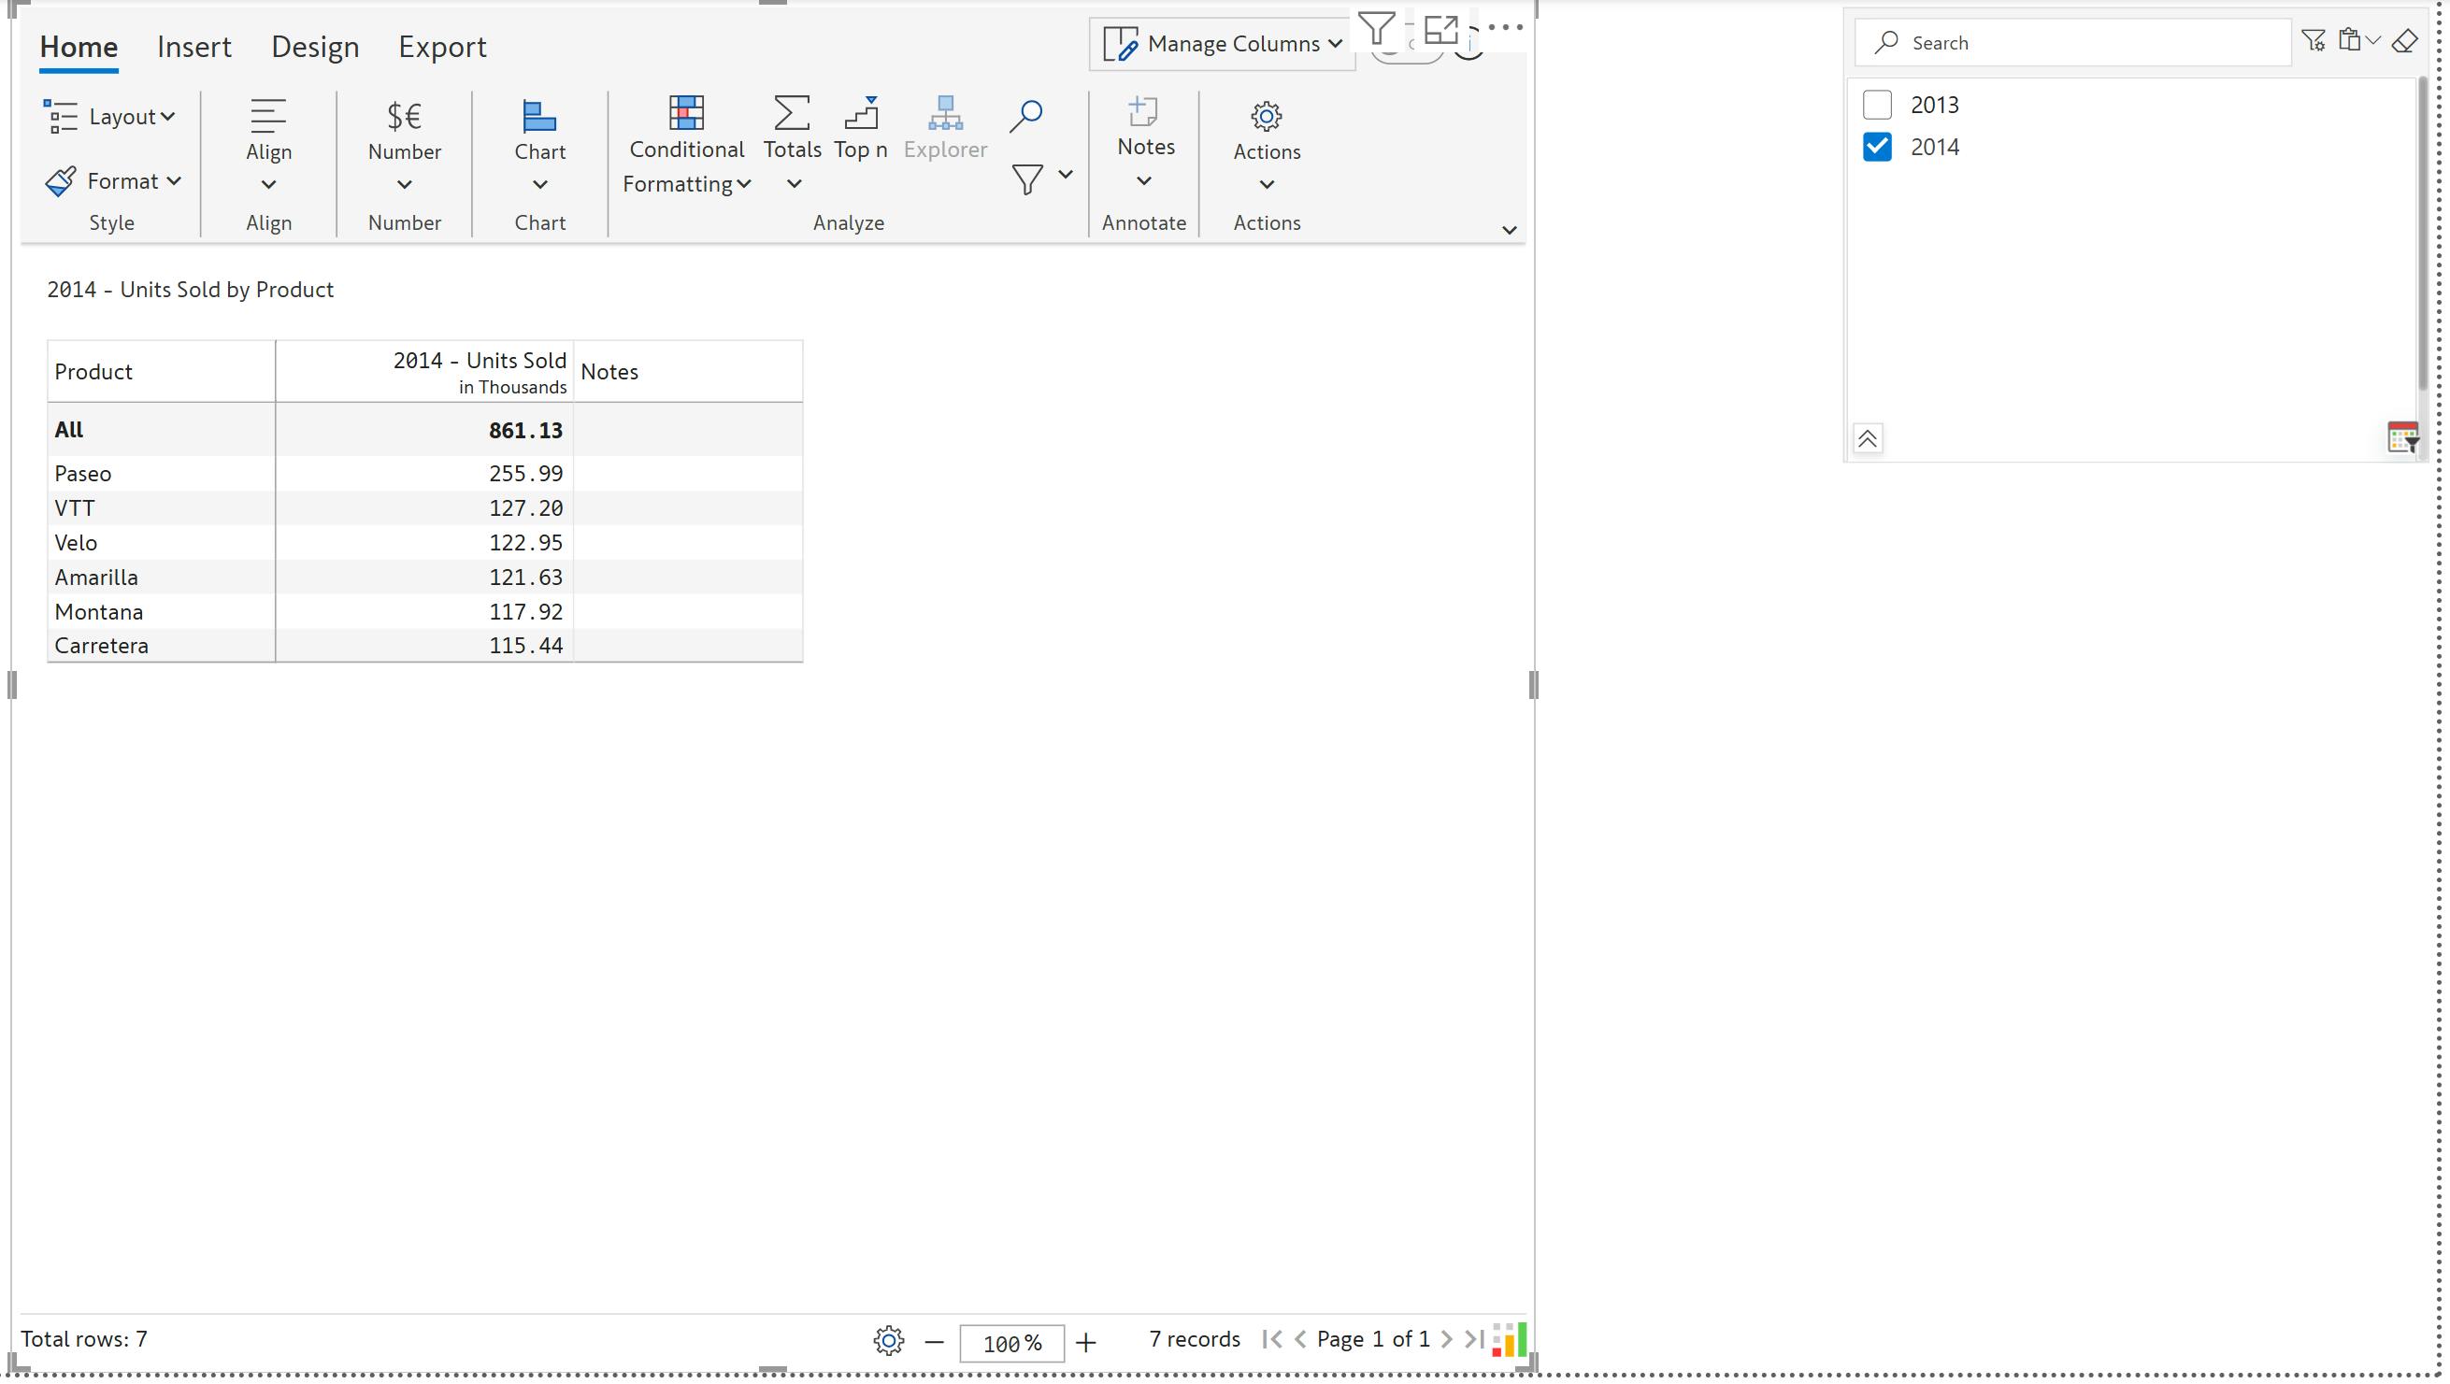The height and width of the screenshot is (1384, 2450).
Task: Switch to the Export tab
Action: [442, 47]
